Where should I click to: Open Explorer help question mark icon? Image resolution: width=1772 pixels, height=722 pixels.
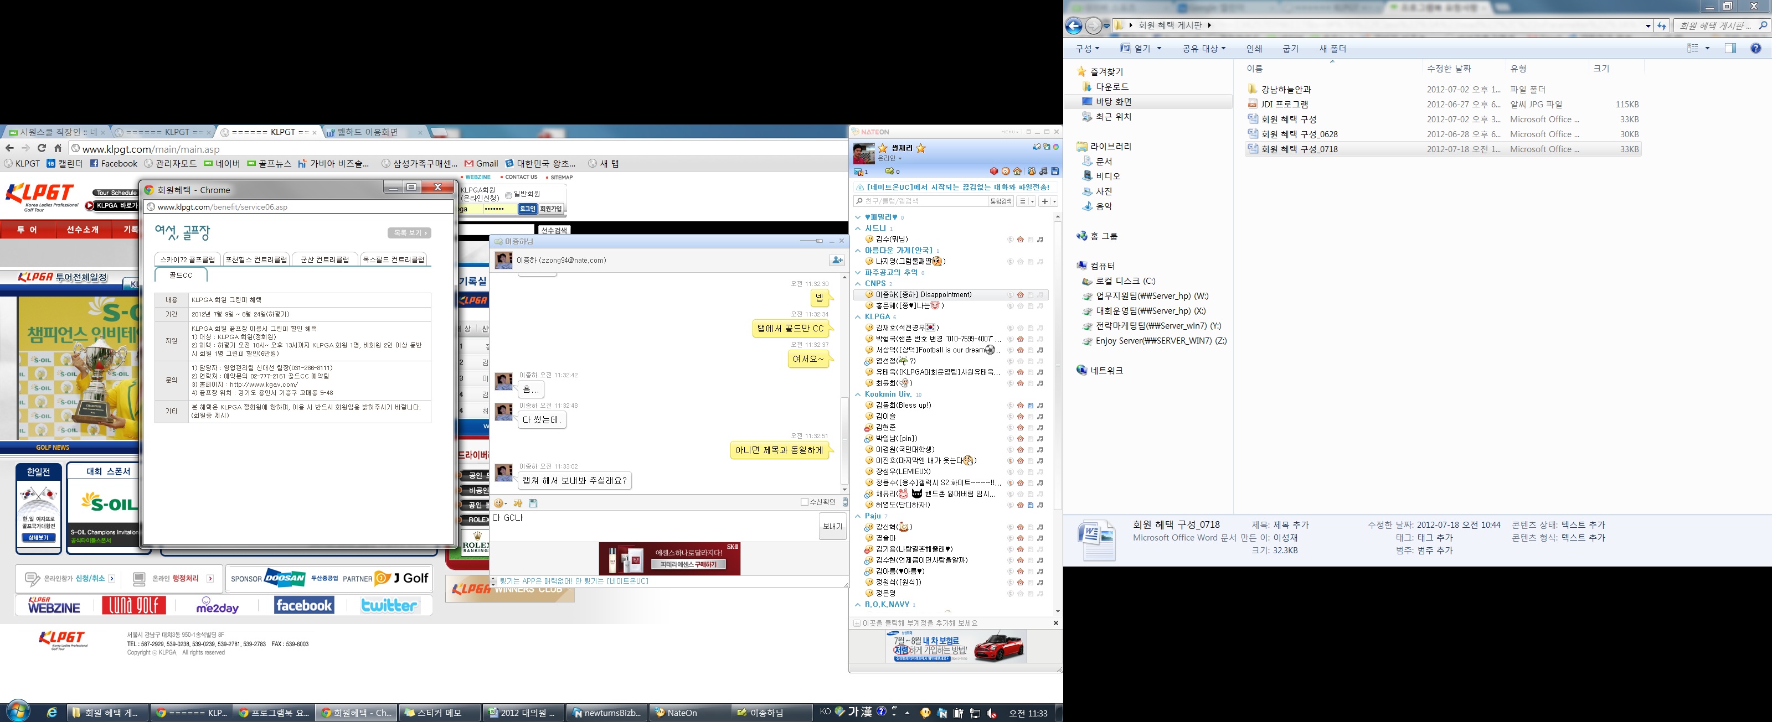pos(1755,48)
